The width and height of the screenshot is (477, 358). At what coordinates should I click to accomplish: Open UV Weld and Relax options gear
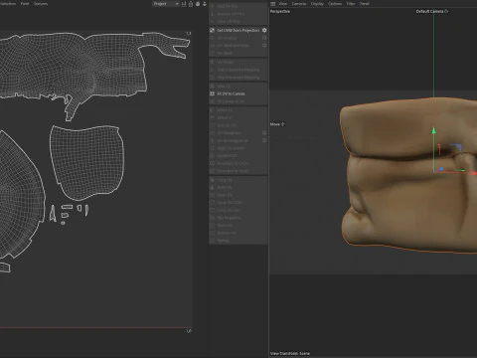point(264,46)
